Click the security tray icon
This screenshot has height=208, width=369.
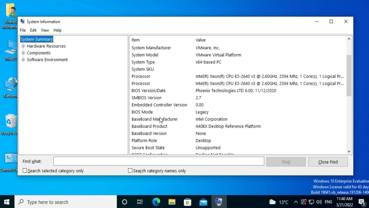point(303,202)
